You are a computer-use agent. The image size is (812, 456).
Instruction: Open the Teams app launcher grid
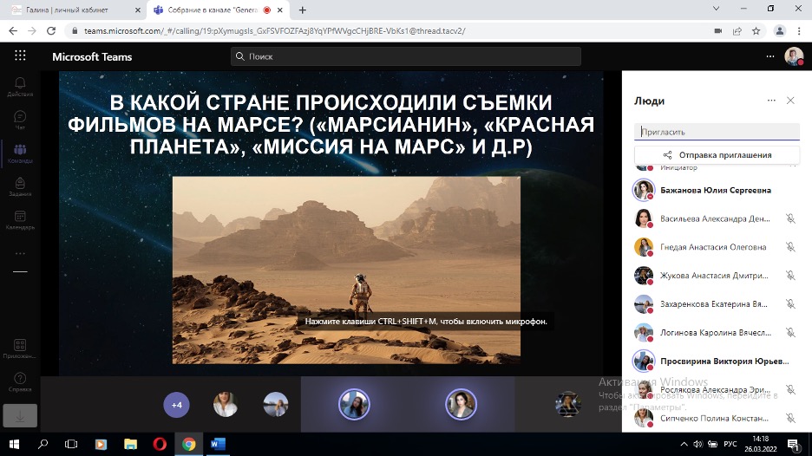coord(20,56)
